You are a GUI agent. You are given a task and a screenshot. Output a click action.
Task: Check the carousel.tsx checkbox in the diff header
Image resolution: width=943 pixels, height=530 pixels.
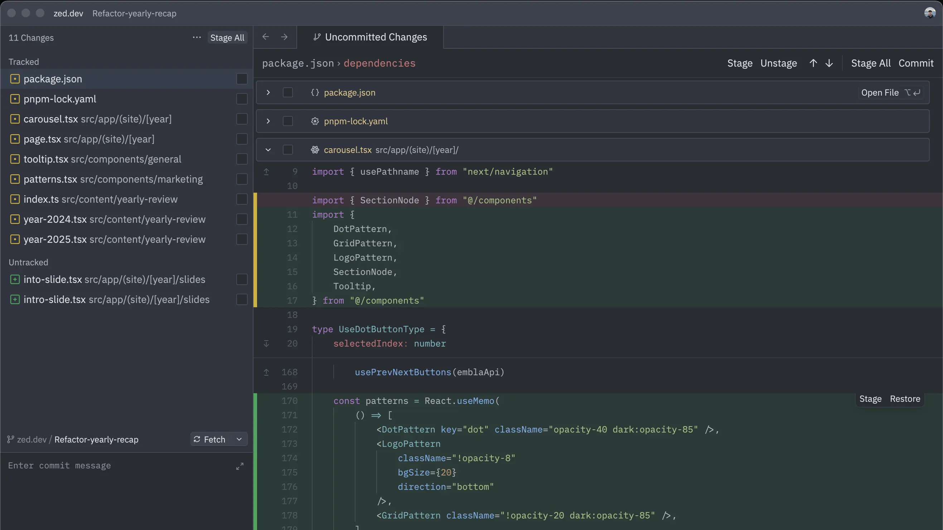click(x=288, y=149)
